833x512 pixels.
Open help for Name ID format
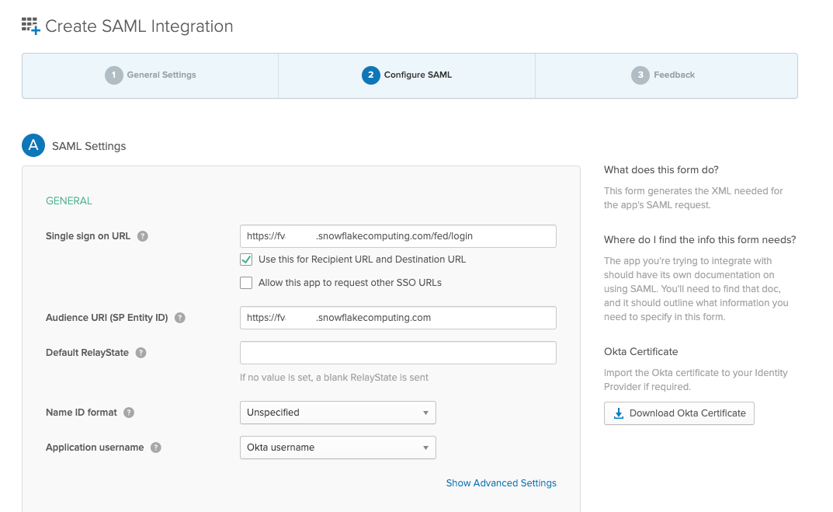point(129,413)
